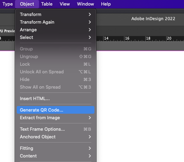The width and height of the screenshot is (184, 162).
Task: Expand the Transform Again submenu
Action: point(55,22)
